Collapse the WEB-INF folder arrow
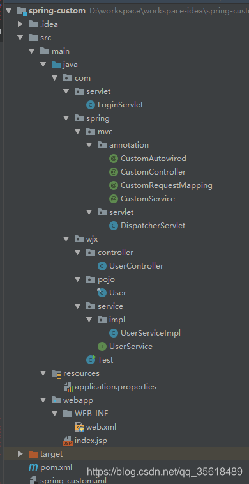 (55, 414)
